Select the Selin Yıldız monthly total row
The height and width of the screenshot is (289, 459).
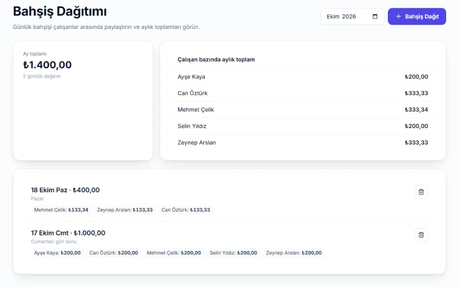click(302, 126)
